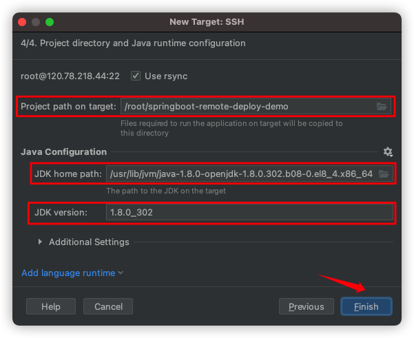Toggle the Use rsync checkbox
414x338 pixels.
pos(136,76)
